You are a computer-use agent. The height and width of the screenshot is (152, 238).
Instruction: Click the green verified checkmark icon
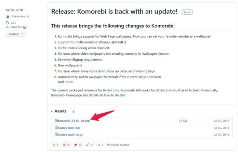25,27
